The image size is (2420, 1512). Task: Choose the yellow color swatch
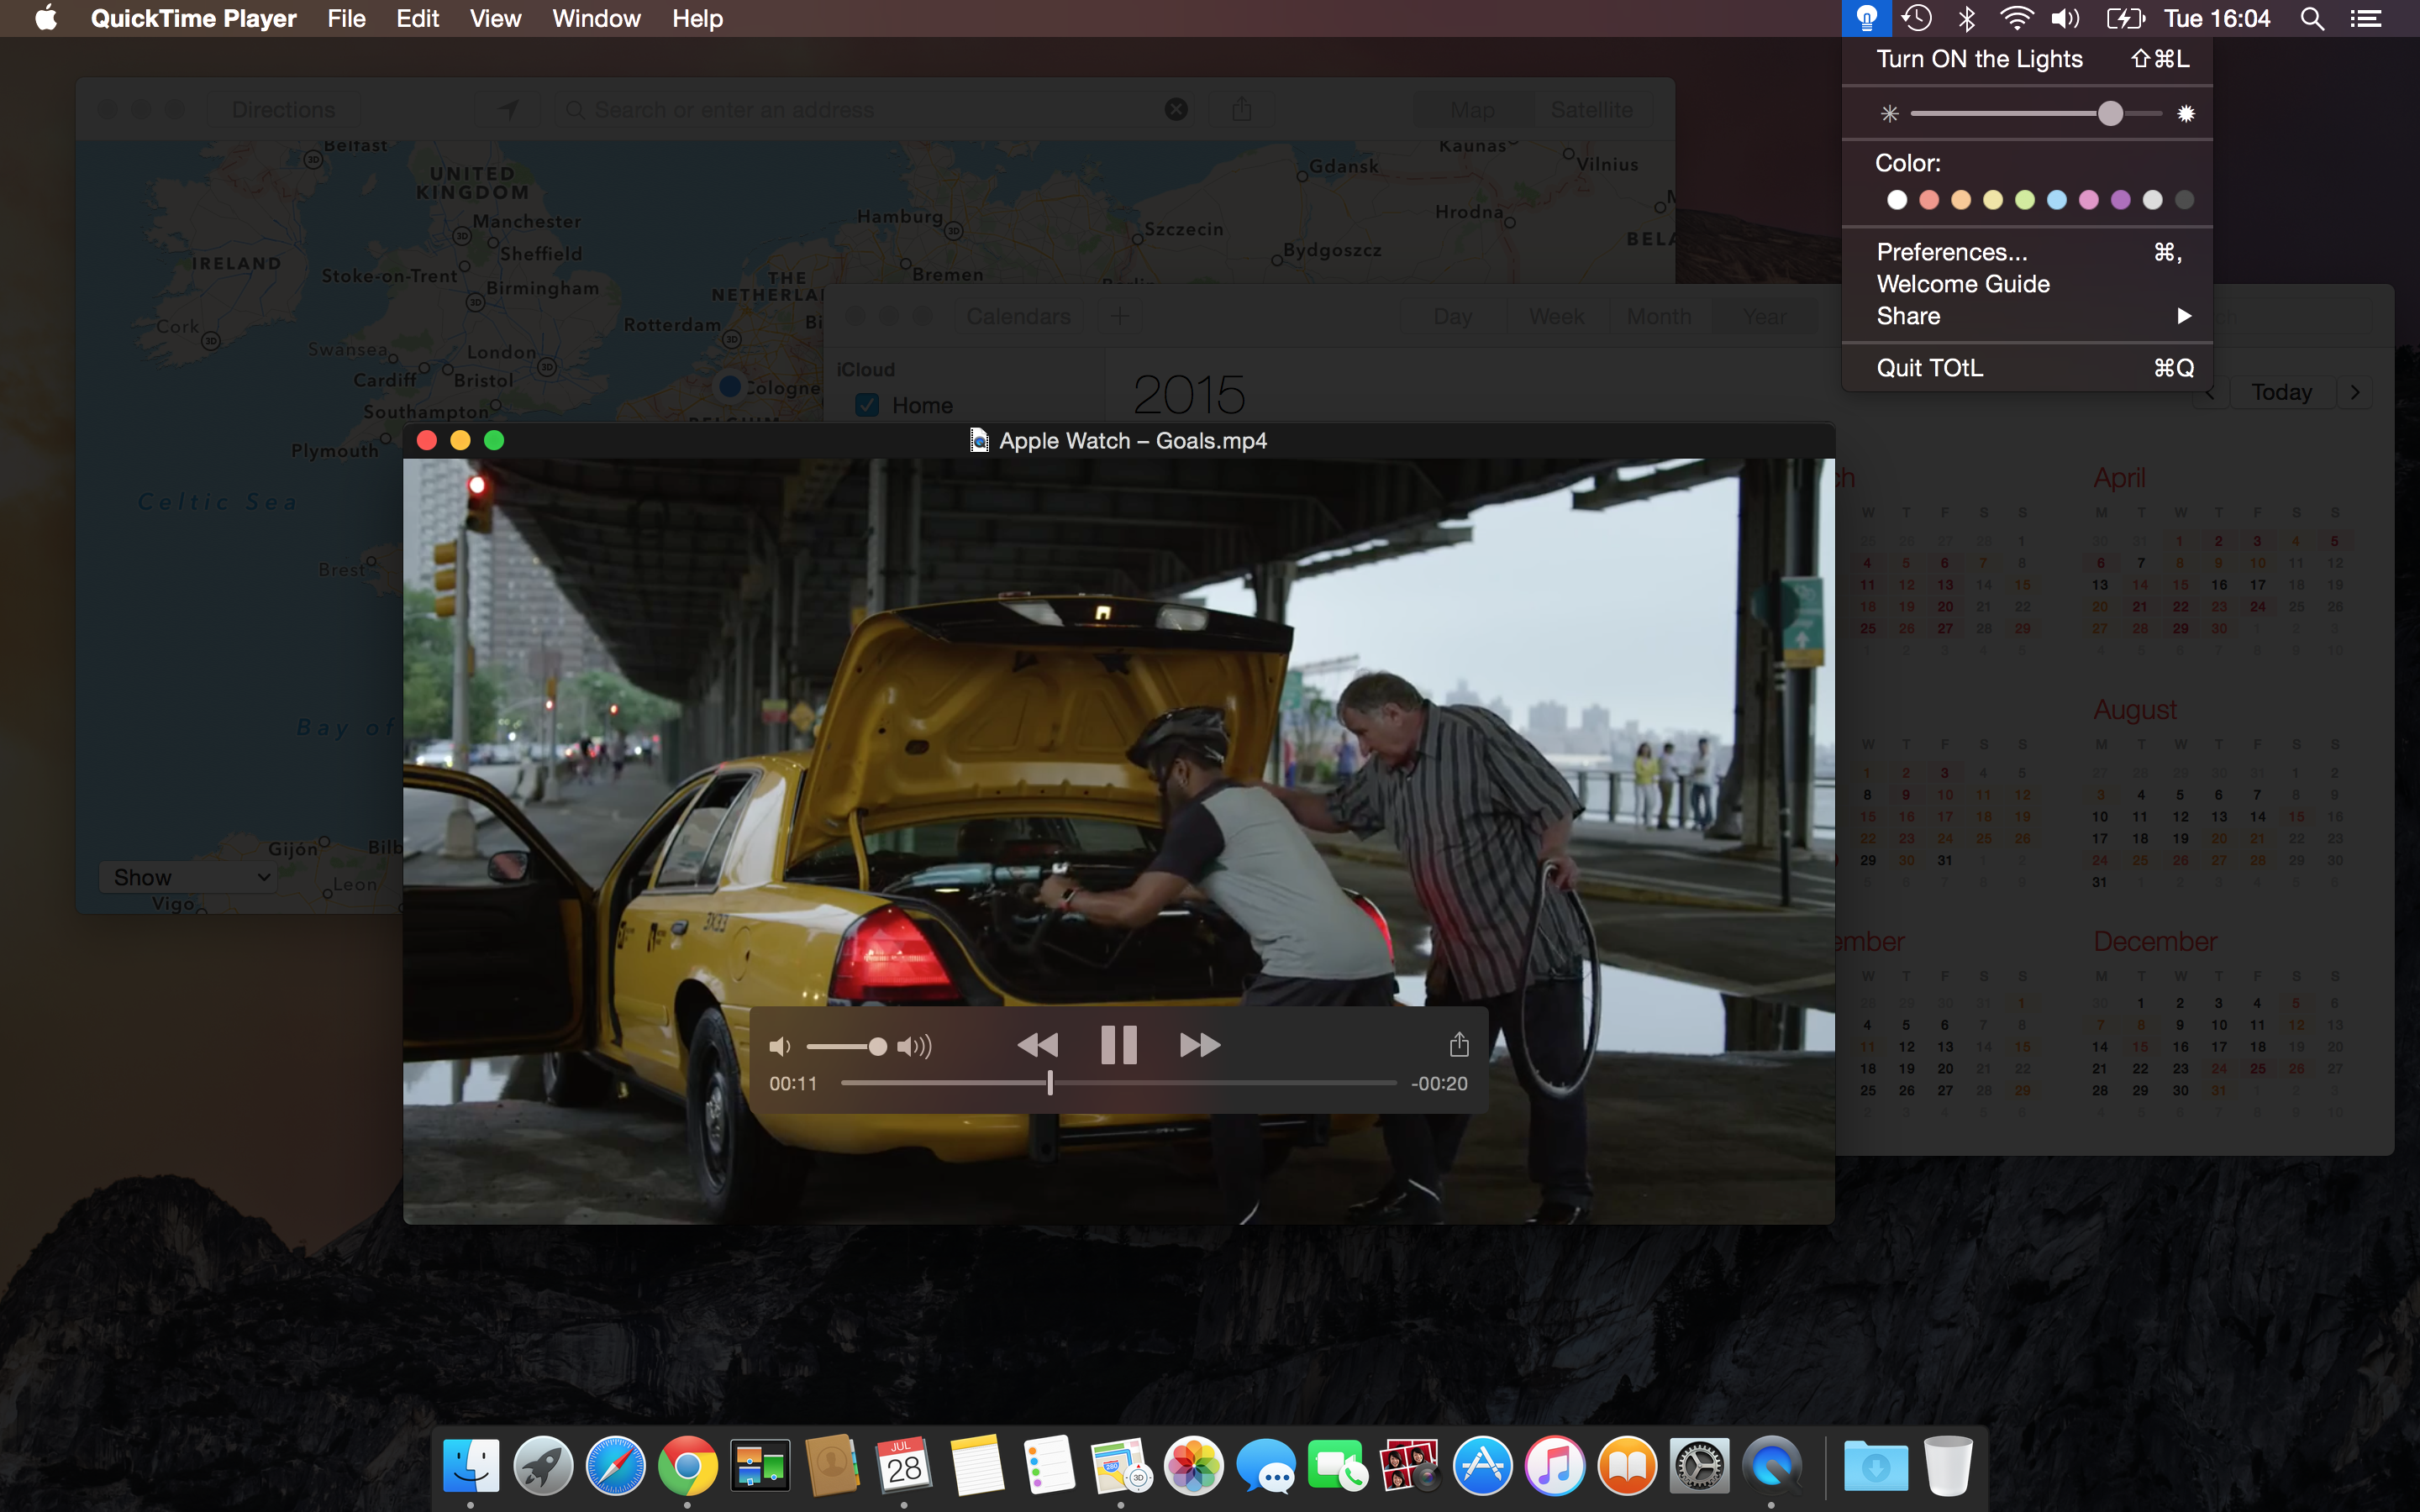[1993, 200]
